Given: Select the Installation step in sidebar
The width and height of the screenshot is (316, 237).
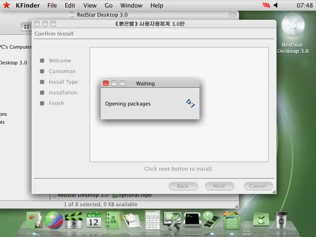Looking at the screenshot, I should click(63, 93).
